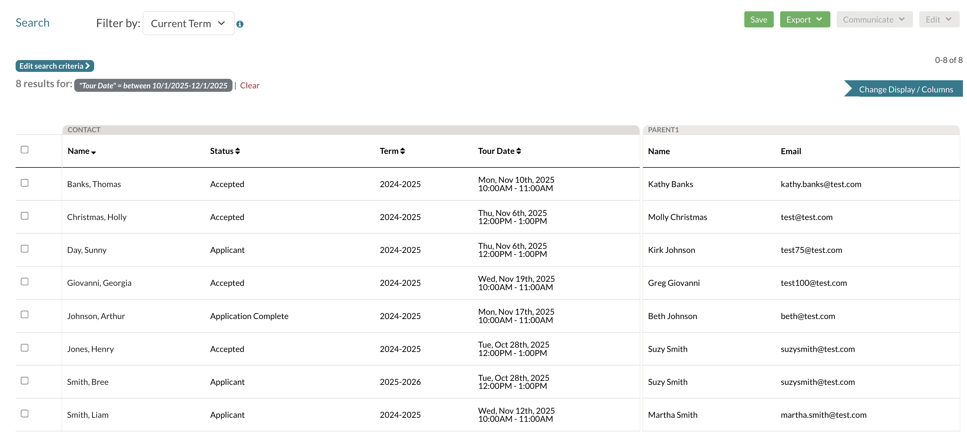Viewport: 967px width, 440px height.
Task: Click tour date Mon, Nov 17th, 2025
Action: coord(516,312)
